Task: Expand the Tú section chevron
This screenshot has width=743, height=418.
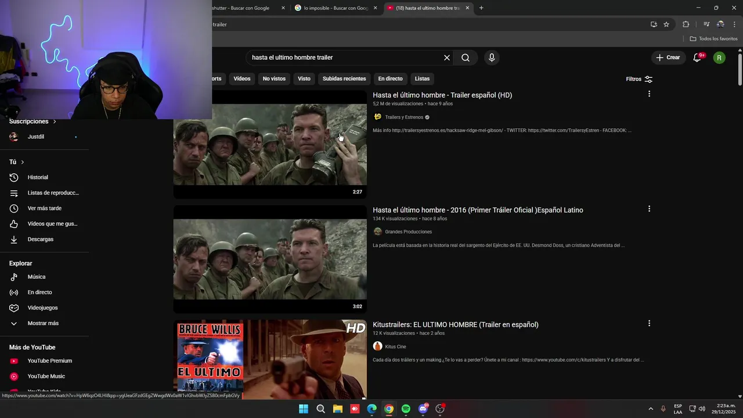Action: click(22, 162)
